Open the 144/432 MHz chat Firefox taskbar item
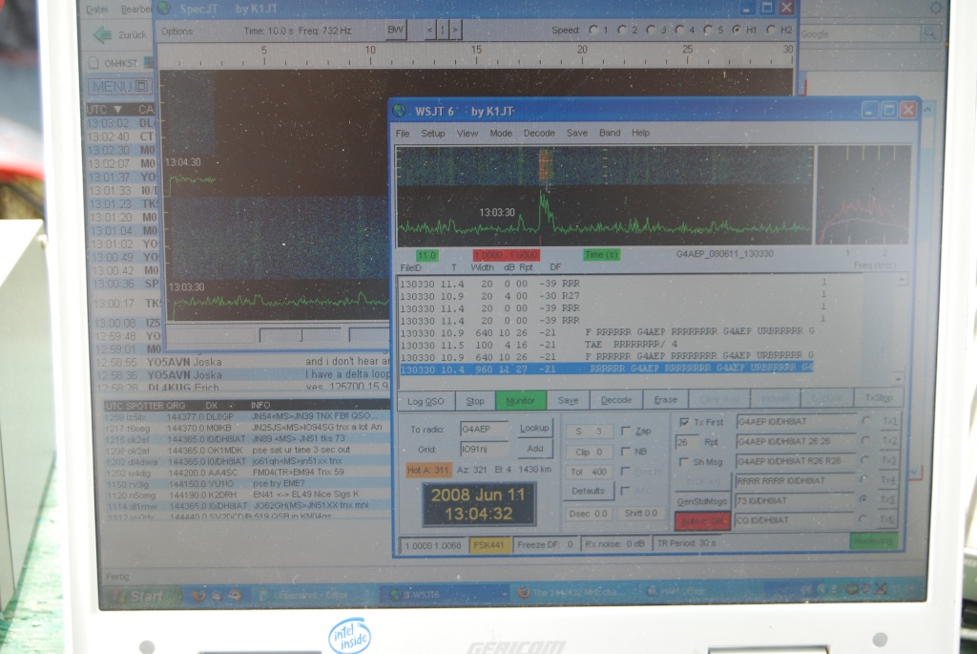 [574, 592]
